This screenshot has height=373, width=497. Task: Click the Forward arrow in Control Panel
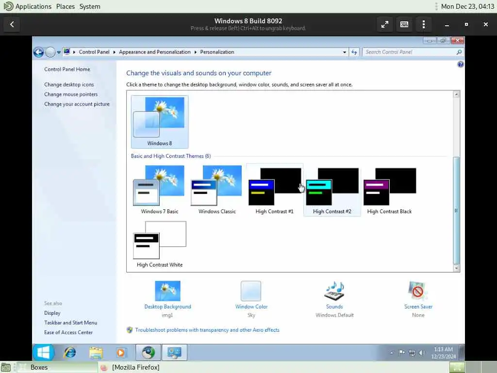(x=50, y=52)
